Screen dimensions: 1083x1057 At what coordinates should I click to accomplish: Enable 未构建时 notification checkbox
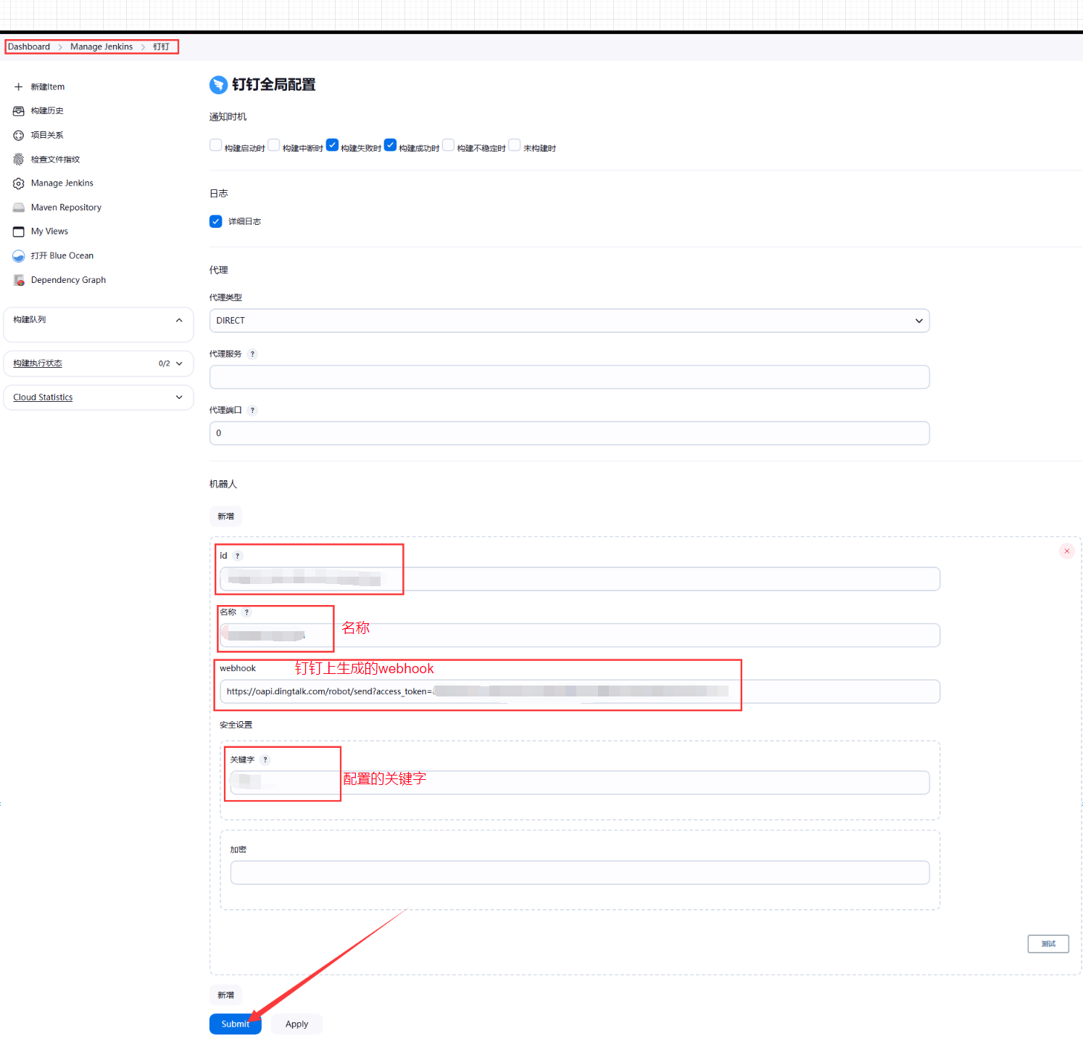click(x=515, y=145)
